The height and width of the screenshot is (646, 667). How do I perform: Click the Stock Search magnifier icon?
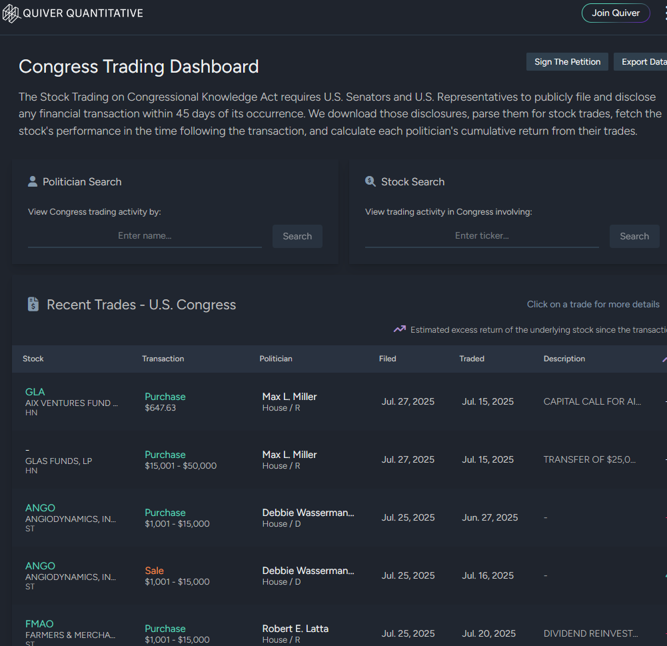click(370, 181)
